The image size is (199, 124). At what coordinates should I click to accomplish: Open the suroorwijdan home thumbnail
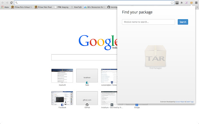coord(109,76)
